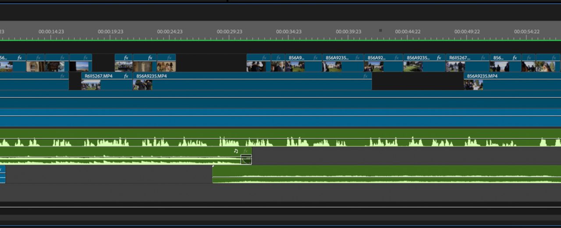The height and width of the screenshot is (228, 561).
Task: Click thumbnail of the 856A9... clip
Action: (x=295, y=66)
